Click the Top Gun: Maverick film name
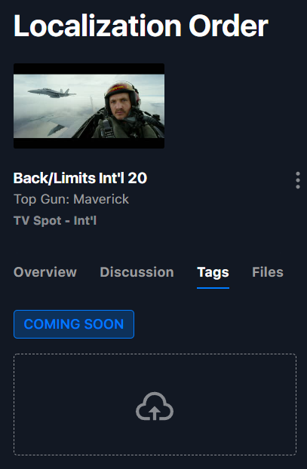Viewport: 307px width, 469px height. tap(71, 199)
